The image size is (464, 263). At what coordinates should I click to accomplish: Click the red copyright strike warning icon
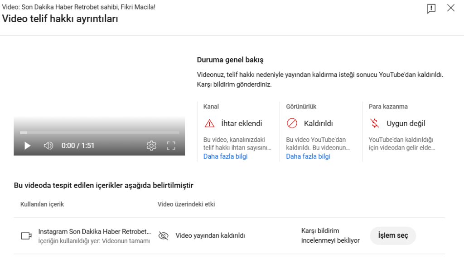tap(209, 123)
